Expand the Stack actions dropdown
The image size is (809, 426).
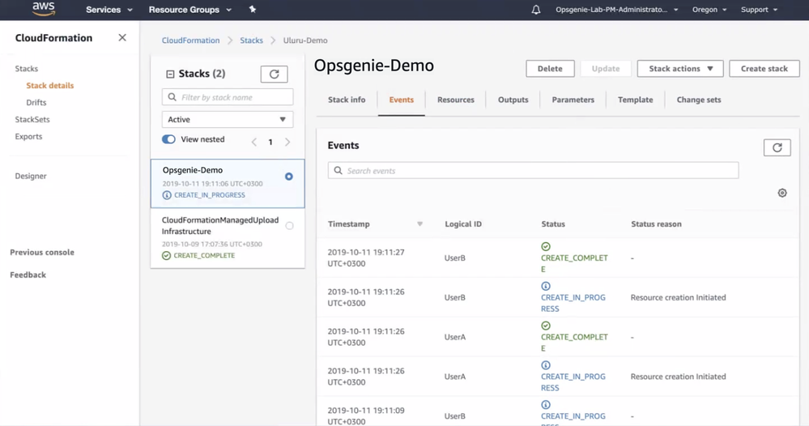point(680,69)
